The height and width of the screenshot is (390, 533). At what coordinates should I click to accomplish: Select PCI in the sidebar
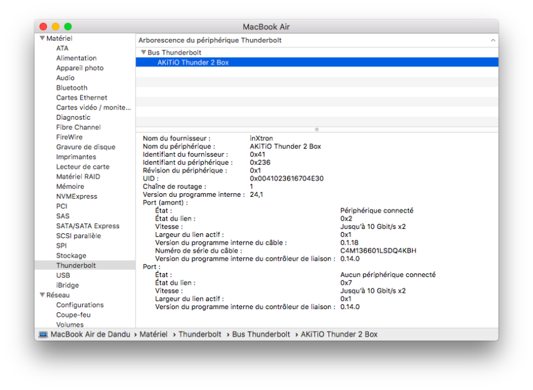coord(61,206)
